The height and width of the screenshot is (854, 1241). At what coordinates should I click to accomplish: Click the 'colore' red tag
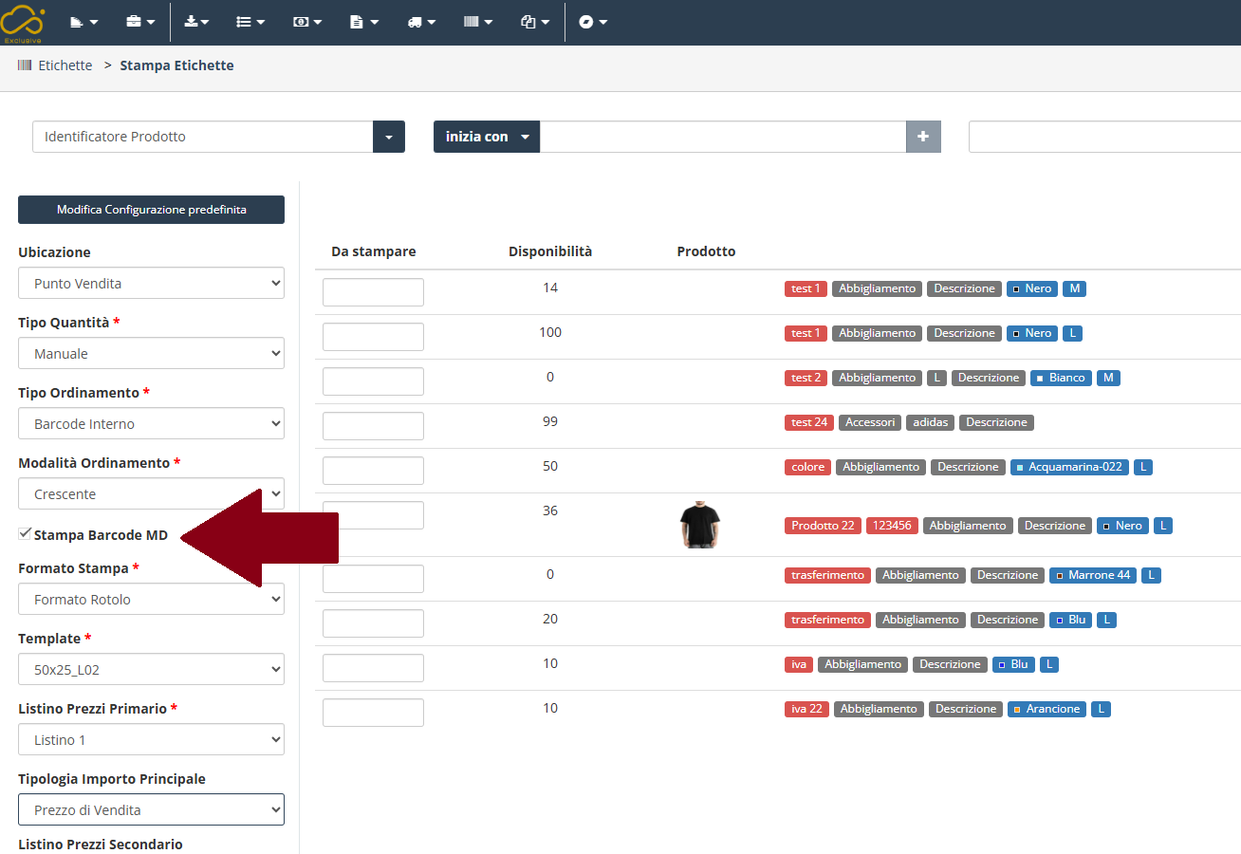(x=807, y=467)
